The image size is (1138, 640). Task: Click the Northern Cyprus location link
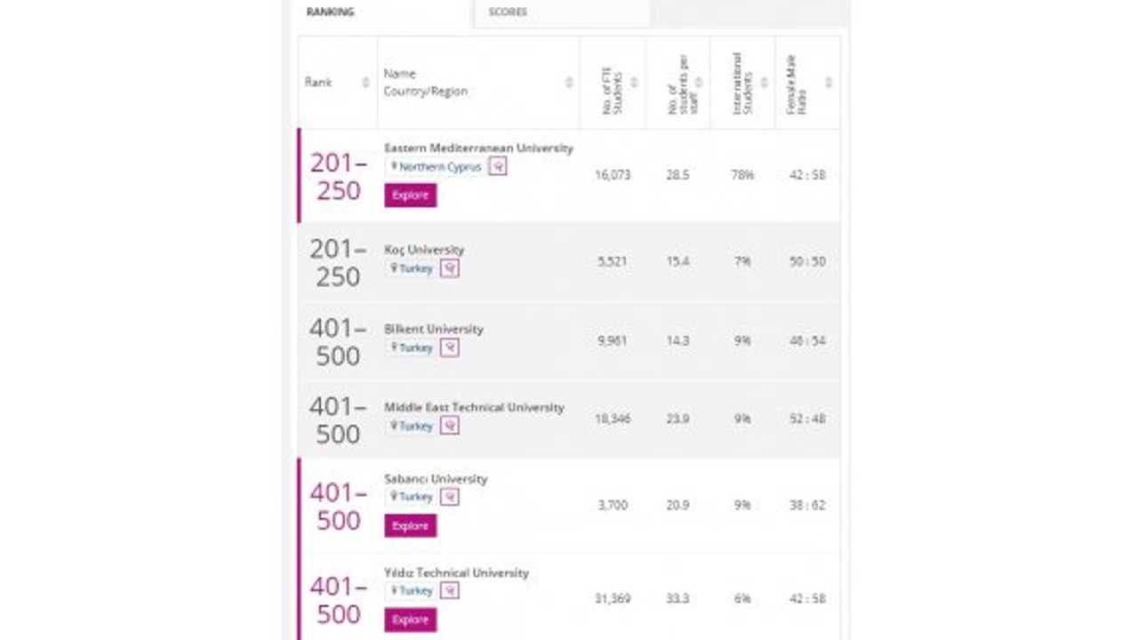coord(436,166)
